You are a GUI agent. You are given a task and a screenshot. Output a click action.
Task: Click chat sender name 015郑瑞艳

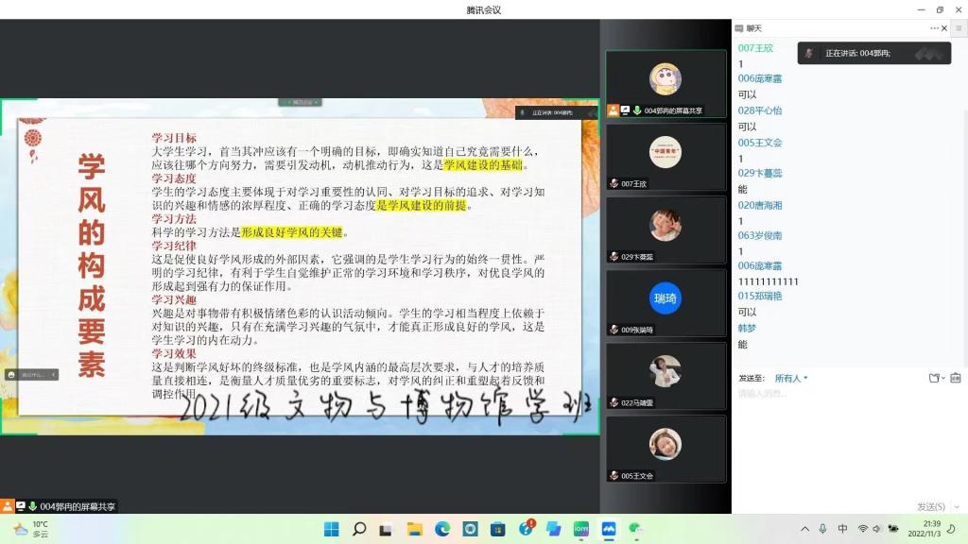[760, 296]
